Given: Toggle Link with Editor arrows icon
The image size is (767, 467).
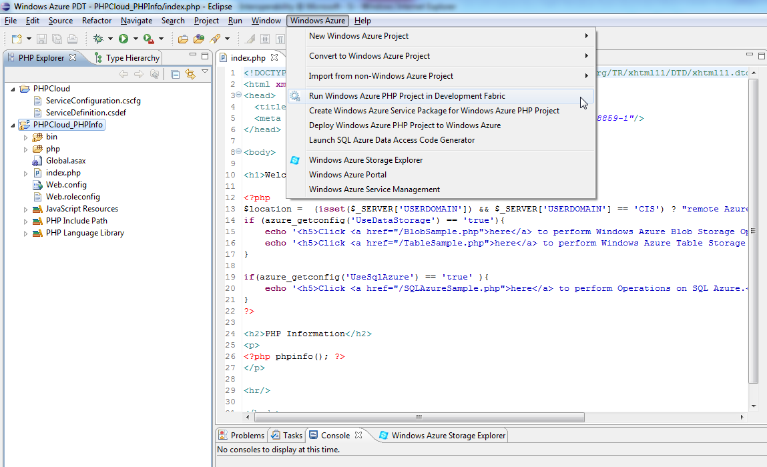Looking at the screenshot, I should click(190, 74).
